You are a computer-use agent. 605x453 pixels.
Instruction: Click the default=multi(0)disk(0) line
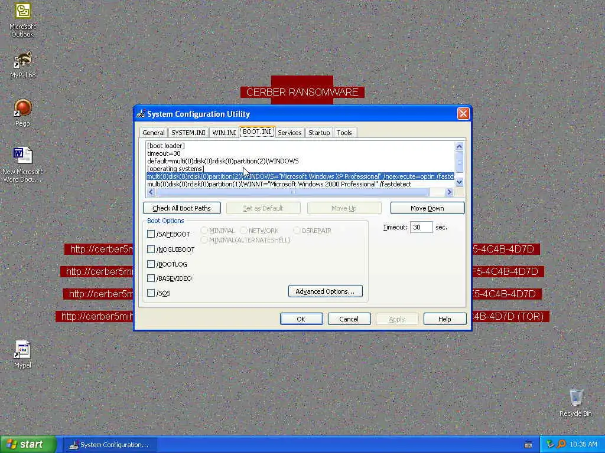(x=223, y=161)
